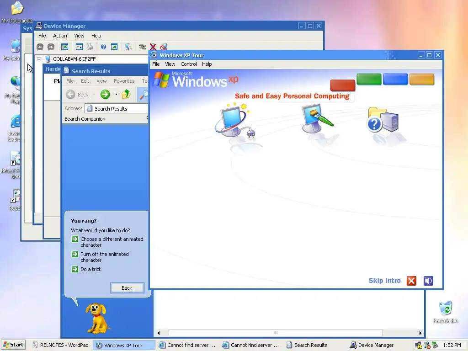Open Help menu in Windows XP Tour
This screenshot has width=468, height=351.
tap(207, 64)
